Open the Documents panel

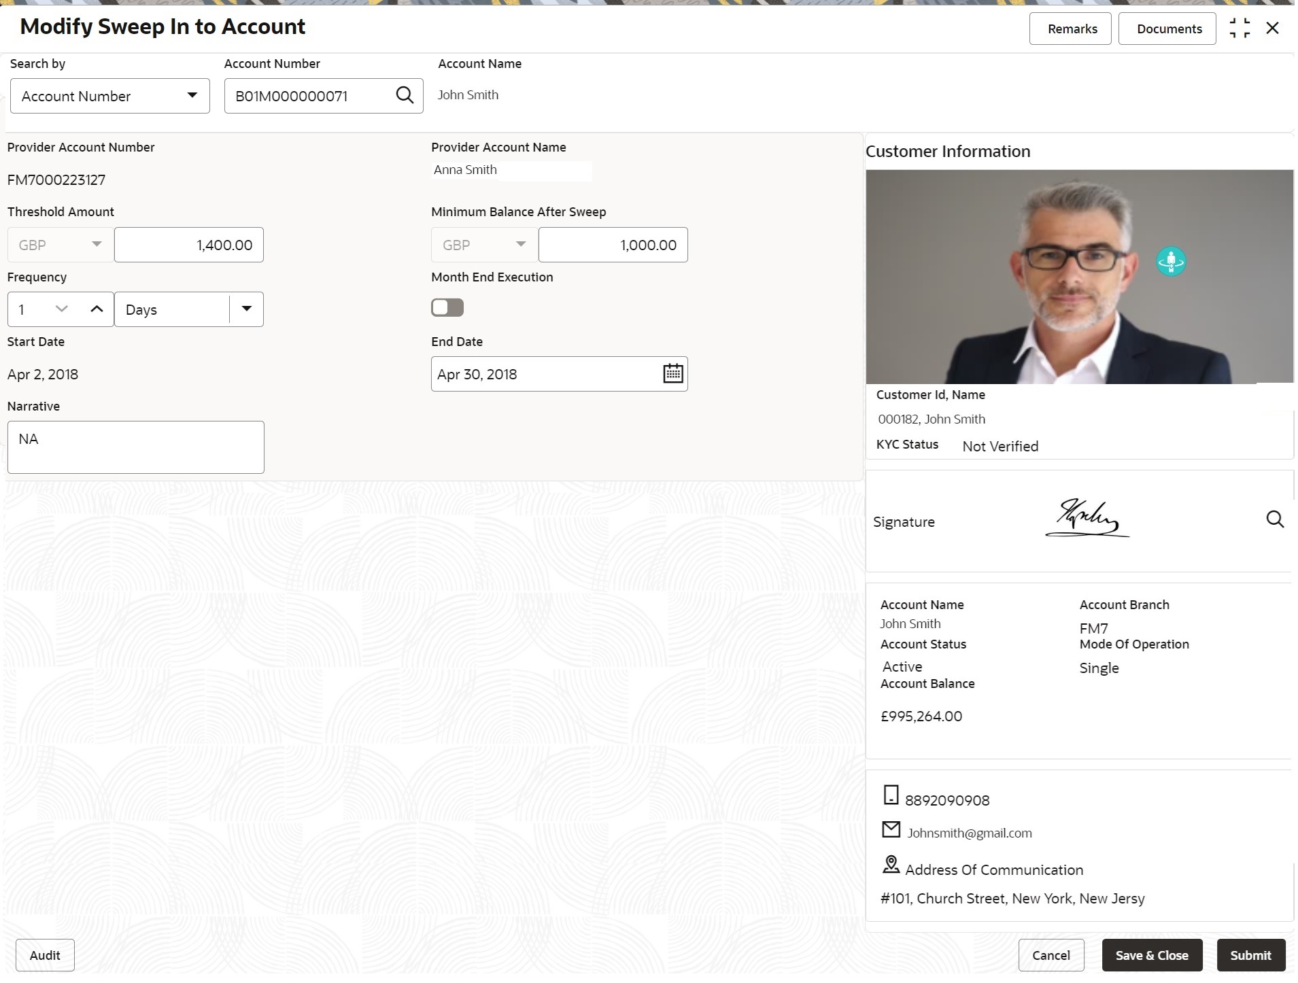pyautogui.click(x=1167, y=29)
